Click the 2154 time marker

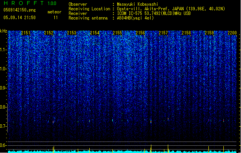(x=95, y=33)
